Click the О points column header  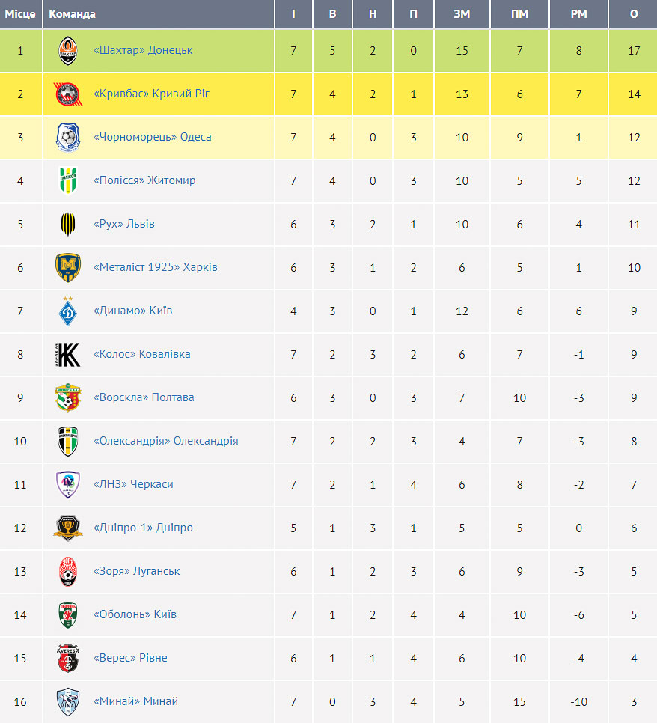634,14
